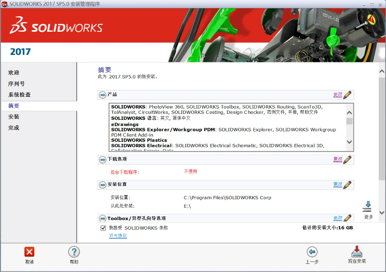Click the SOLIDWORKS Plastics entry

(x=139, y=140)
